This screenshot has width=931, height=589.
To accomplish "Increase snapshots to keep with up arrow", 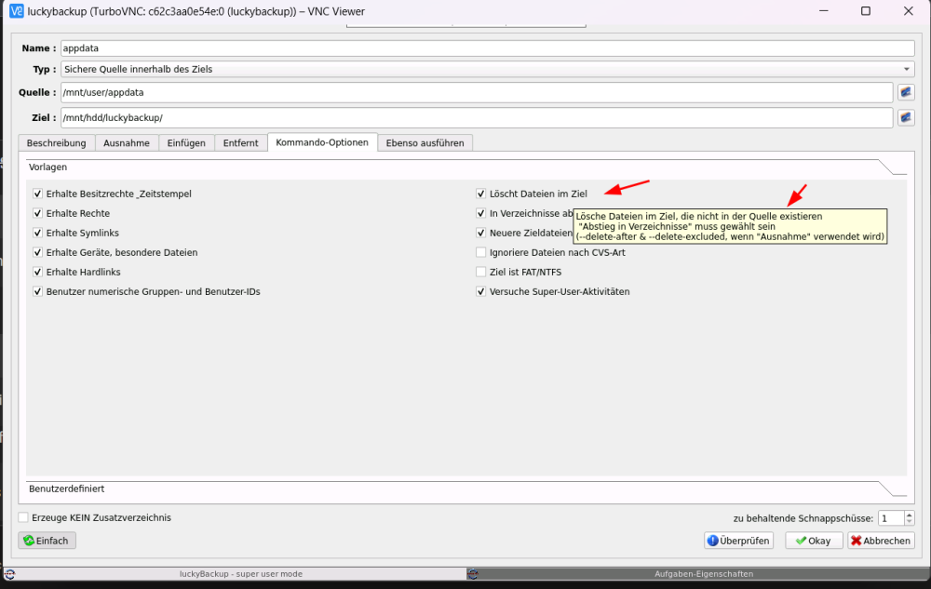I will [909, 515].
